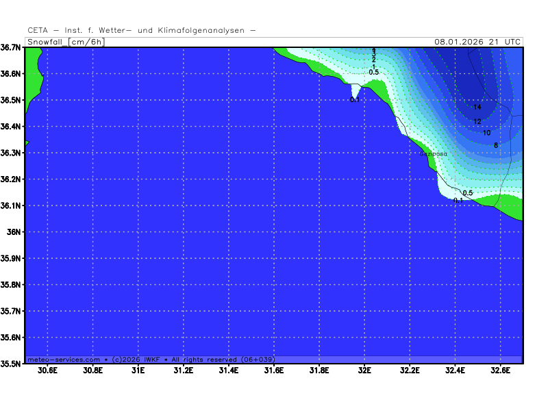548x411 pixels.
Task: Select the 35.5N latitude tick label
Action: 11,364
